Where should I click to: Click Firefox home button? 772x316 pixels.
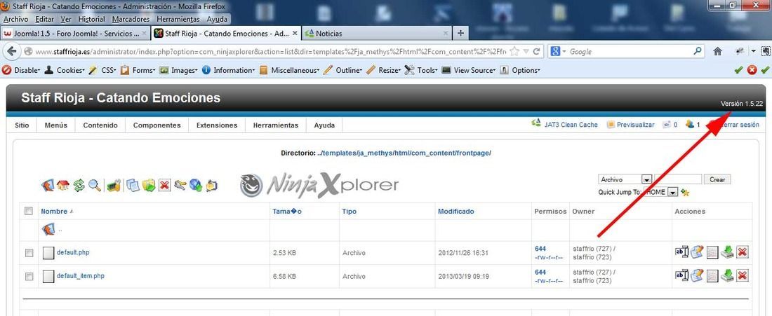pos(718,51)
